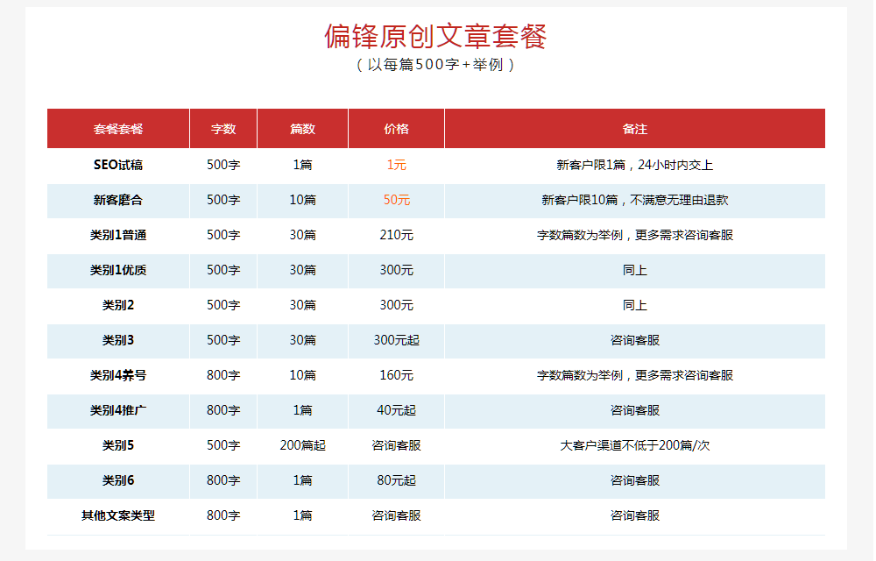Click the 篇数 column header
Screen dimensions: 876x561
click(x=302, y=128)
